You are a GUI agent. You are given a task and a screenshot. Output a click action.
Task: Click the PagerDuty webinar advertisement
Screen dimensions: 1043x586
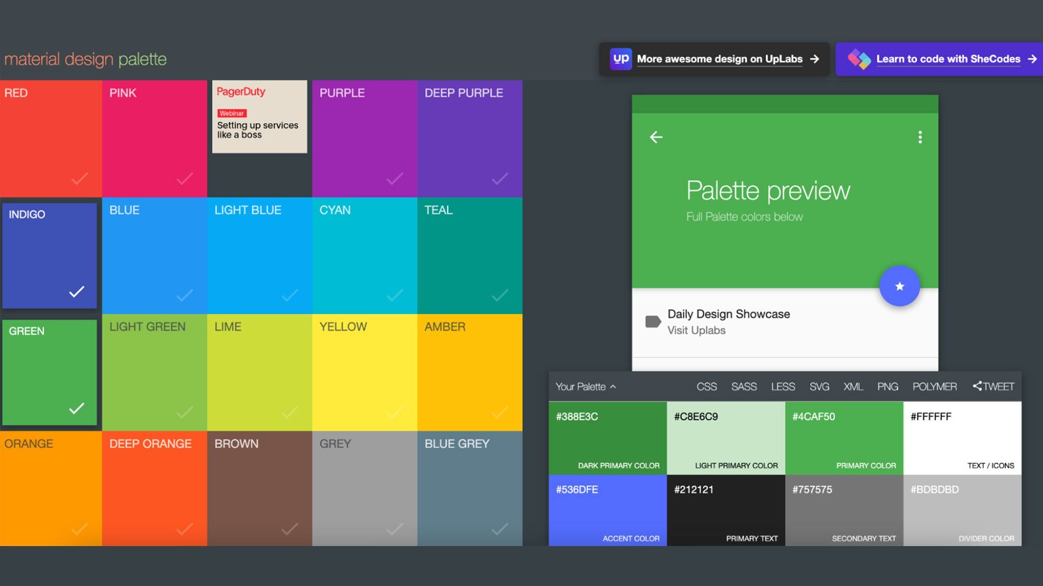259,116
